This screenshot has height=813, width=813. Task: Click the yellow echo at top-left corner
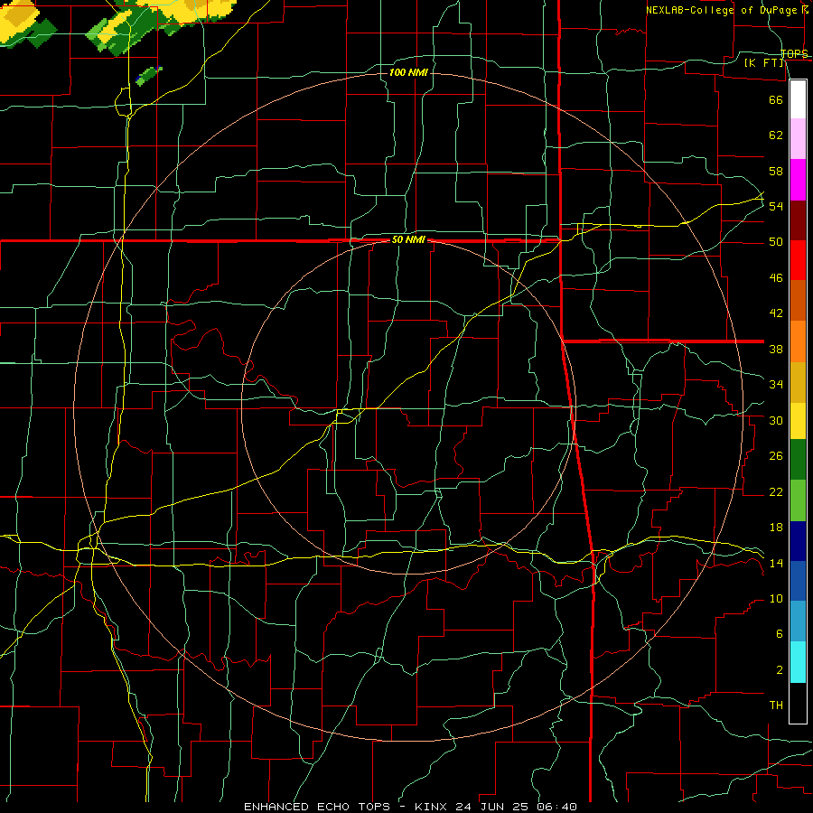19,23
